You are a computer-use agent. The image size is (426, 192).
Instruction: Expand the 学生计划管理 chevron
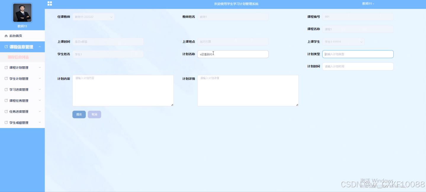40,79
